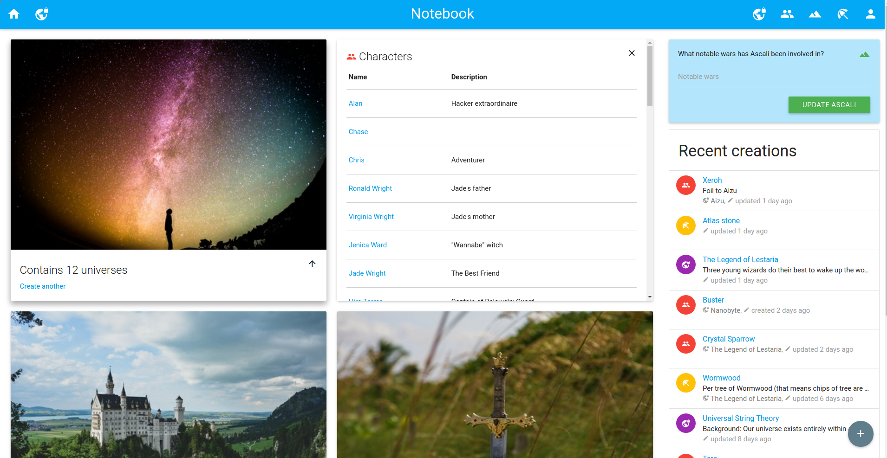Open Atlas stone in recent creations
This screenshot has height=458, width=887.
(721, 220)
